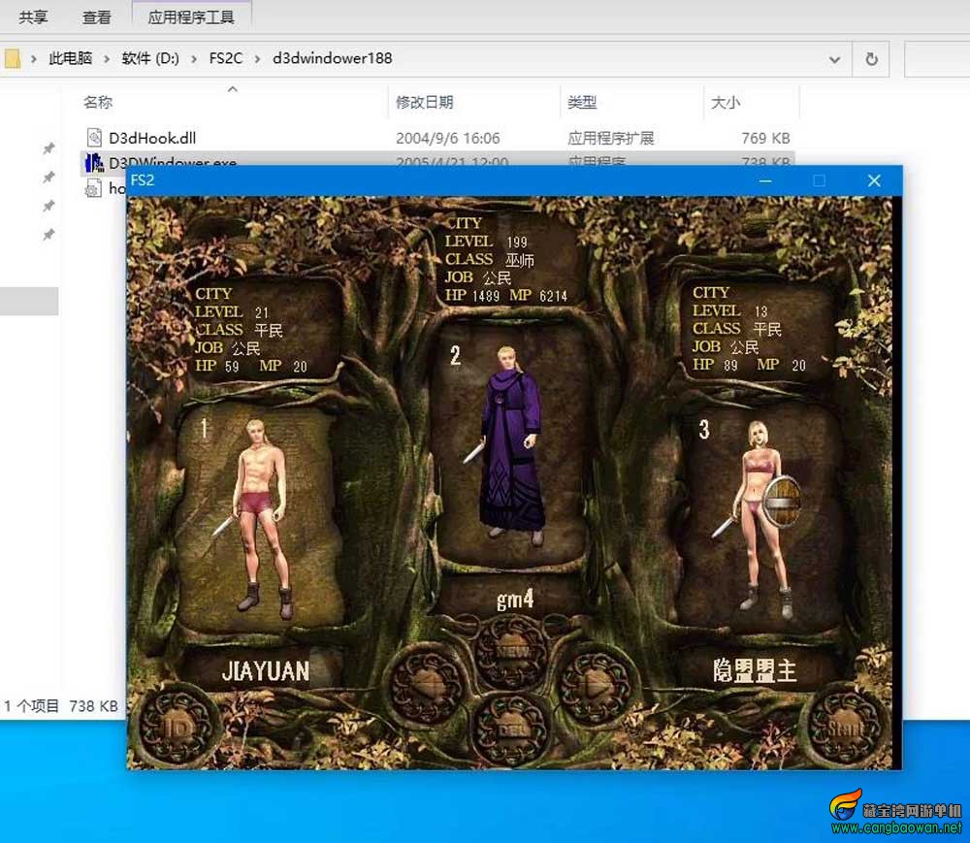Click the HP 1489 MP 6214 stats line
The image size is (970, 843).
[506, 296]
